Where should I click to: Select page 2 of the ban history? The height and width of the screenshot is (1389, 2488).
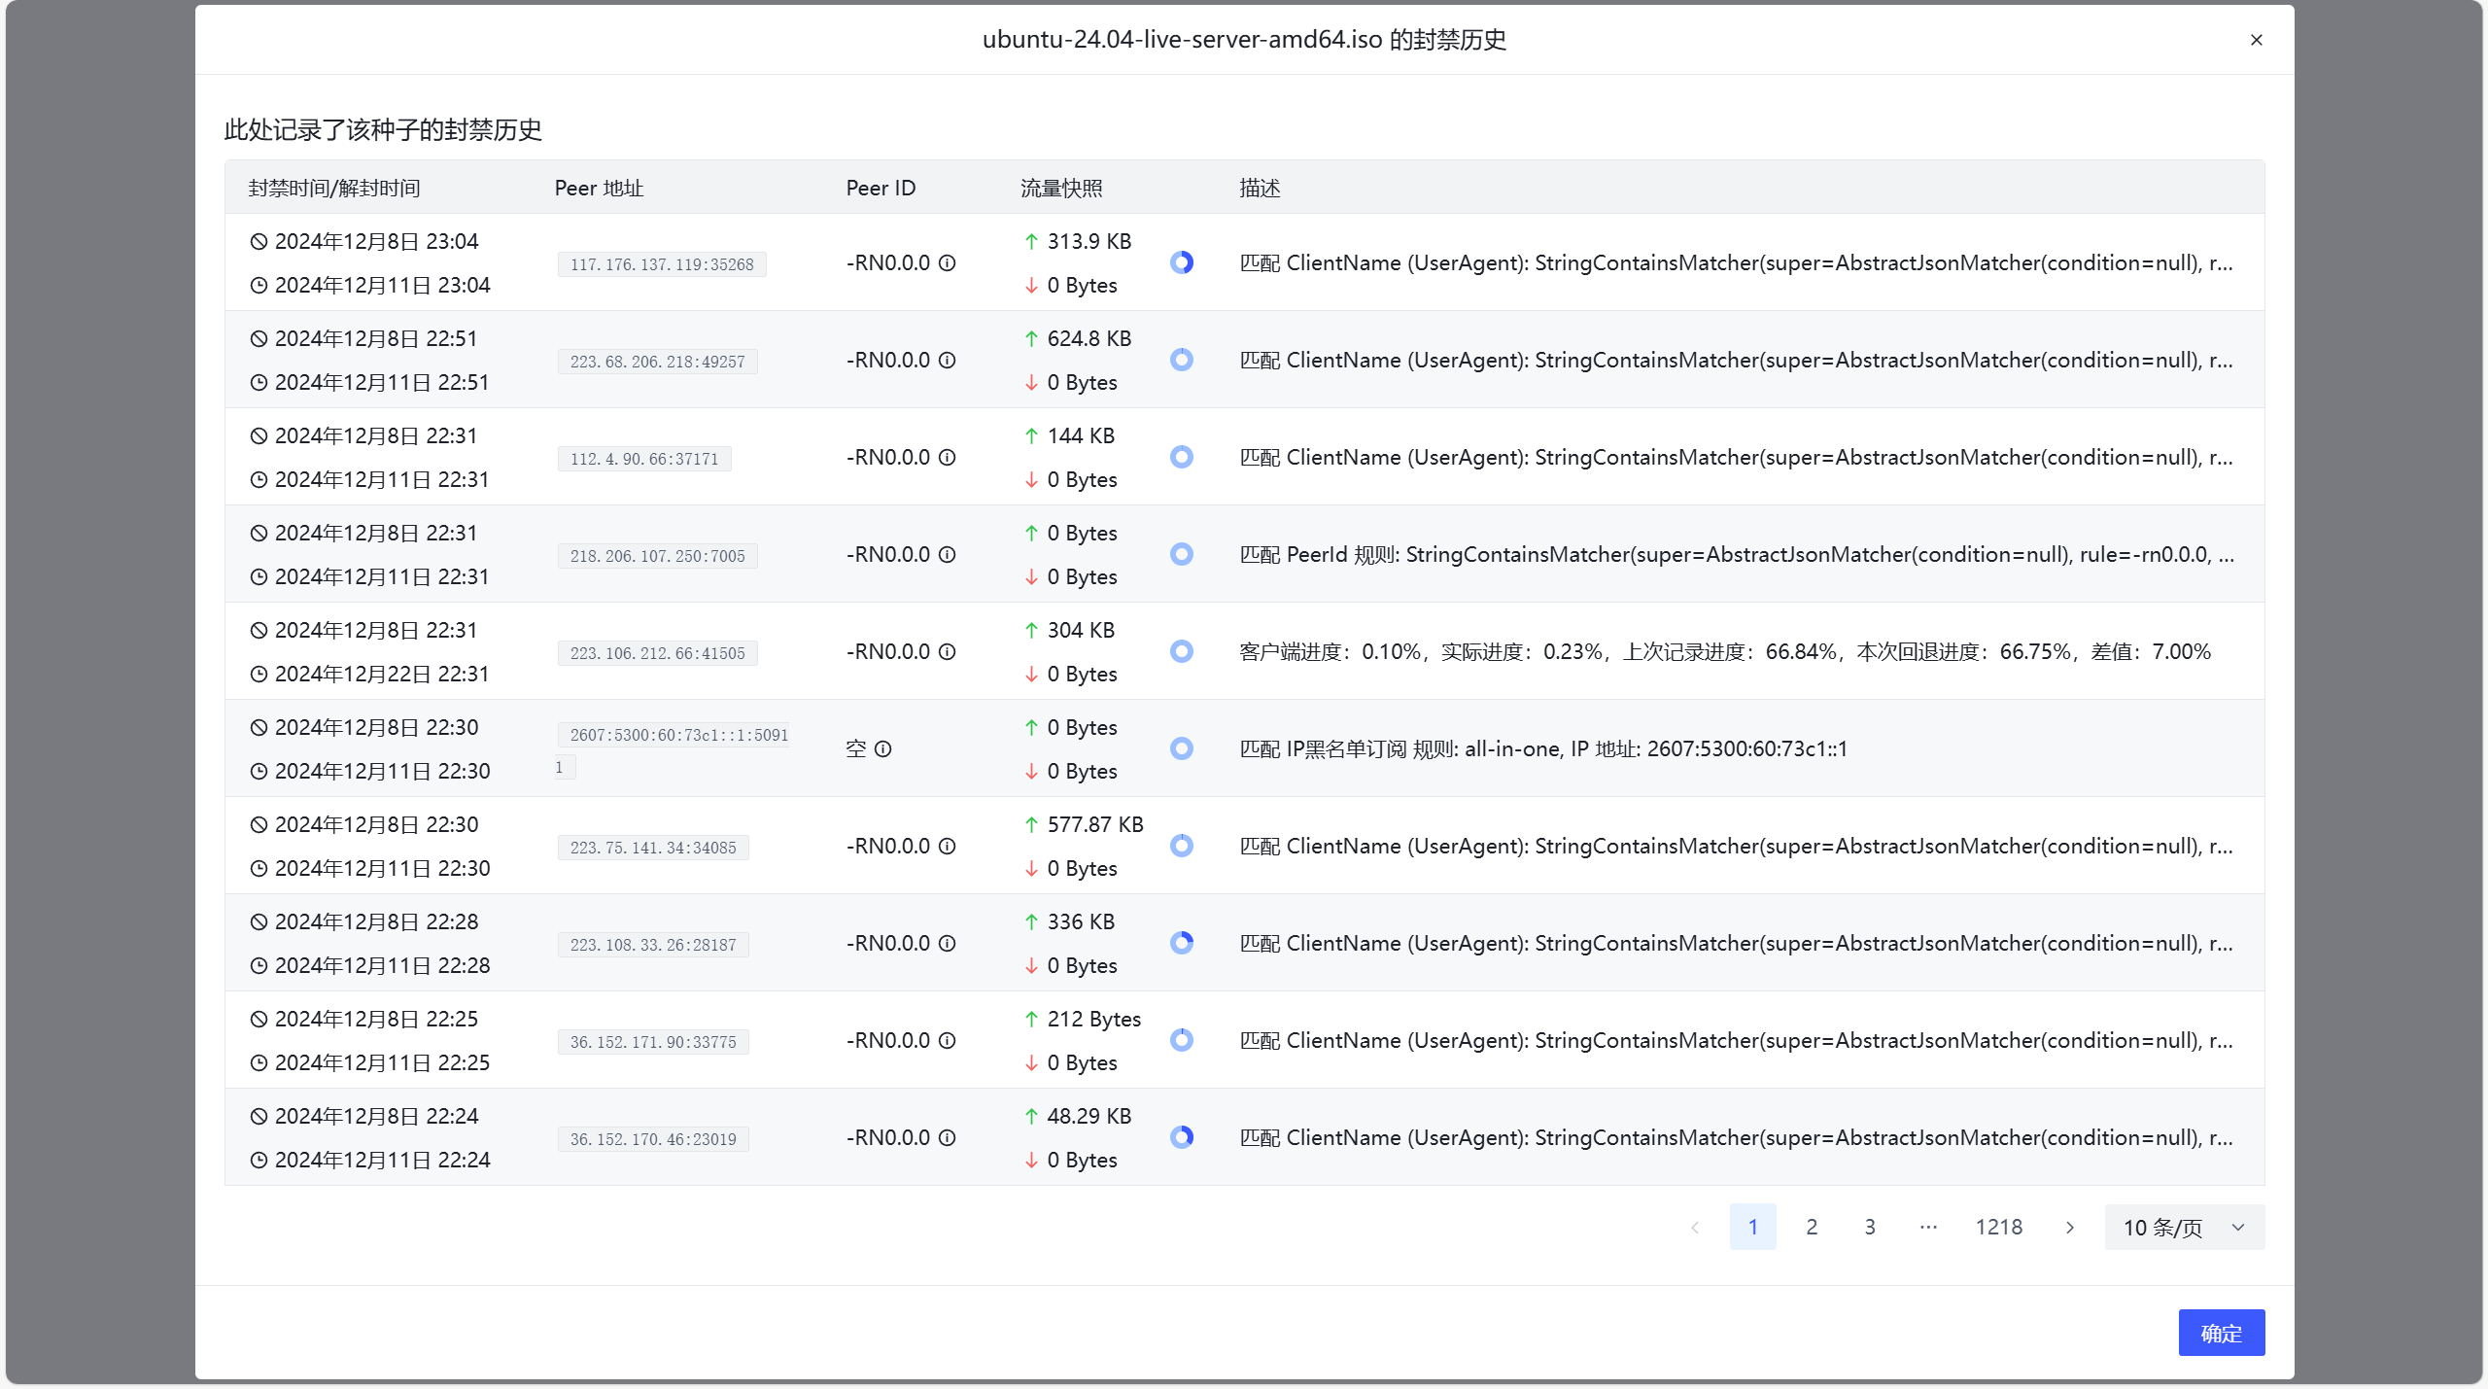[x=1811, y=1227]
